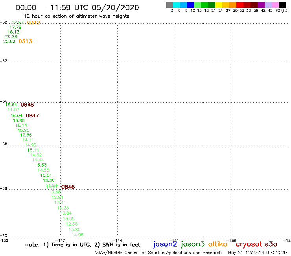Click the orange swatch in the color scale
The height and width of the screenshot is (256, 291).
coord(233,5)
